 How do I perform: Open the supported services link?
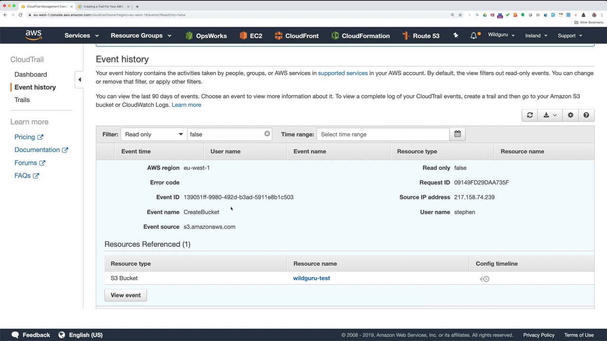343,73
